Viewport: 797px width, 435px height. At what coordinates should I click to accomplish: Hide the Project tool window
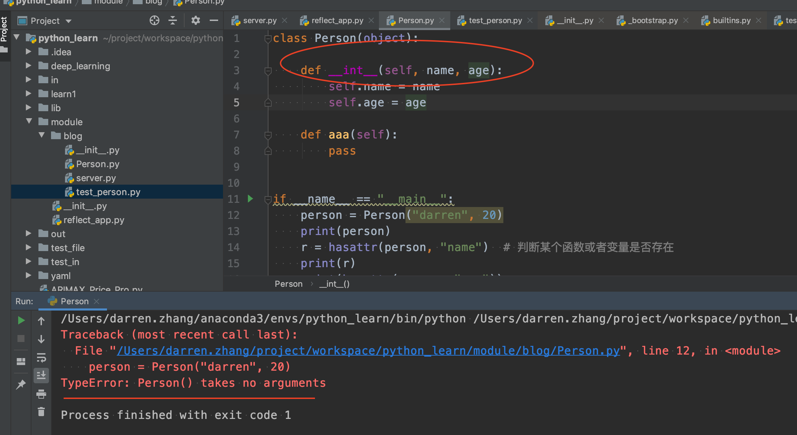(x=214, y=20)
